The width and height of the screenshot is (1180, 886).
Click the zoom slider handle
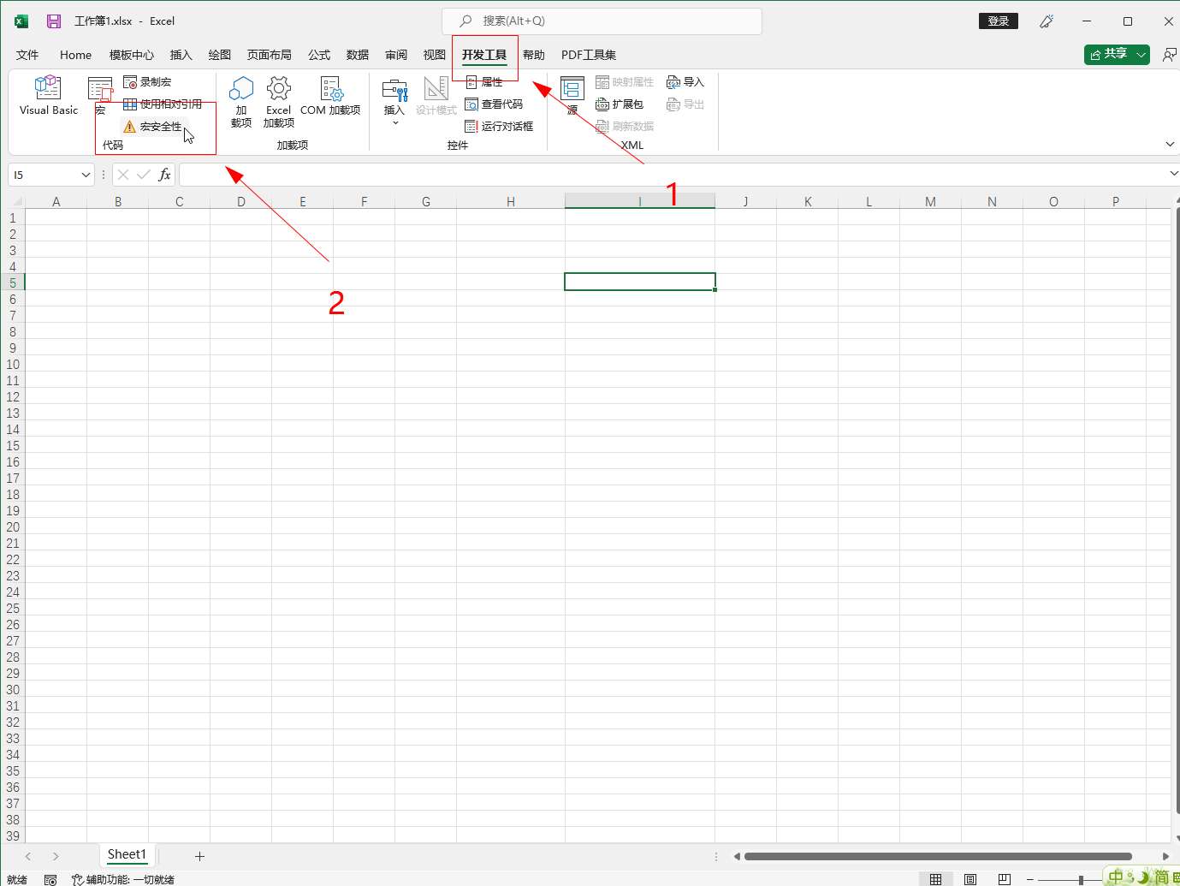pyautogui.click(x=1081, y=879)
